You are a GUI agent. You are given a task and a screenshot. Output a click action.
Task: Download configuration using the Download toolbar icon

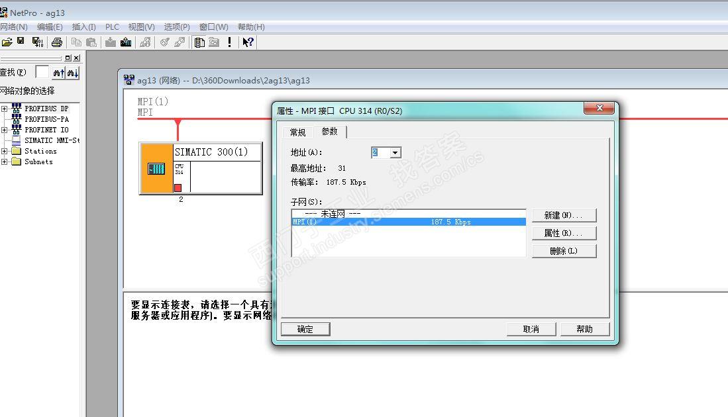(110, 42)
